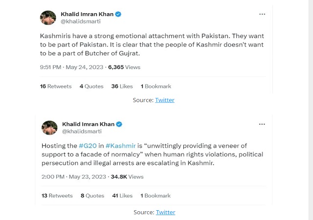Open the Twitter source link under the first tweet
Viewport: 313px width, 220px height.
coord(165,100)
